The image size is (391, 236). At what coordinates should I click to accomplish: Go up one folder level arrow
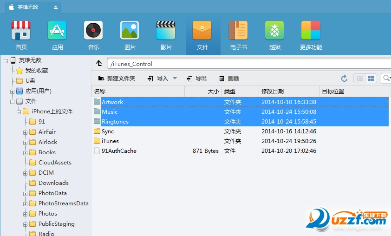(99, 63)
